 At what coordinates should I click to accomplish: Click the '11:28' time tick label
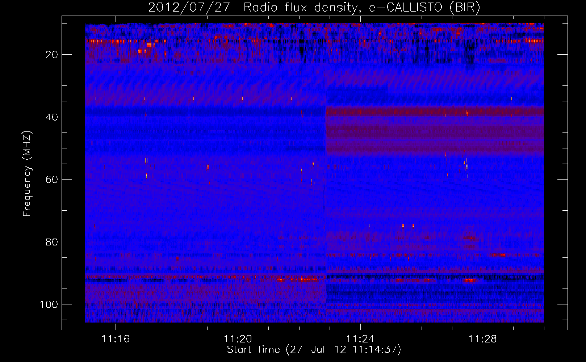(483, 339)
